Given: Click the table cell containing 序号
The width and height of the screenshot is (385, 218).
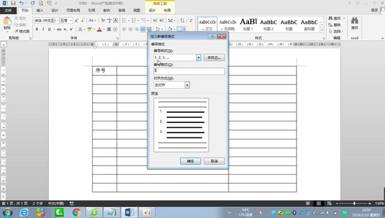Looking at the screenshot, I should [105, 70].
